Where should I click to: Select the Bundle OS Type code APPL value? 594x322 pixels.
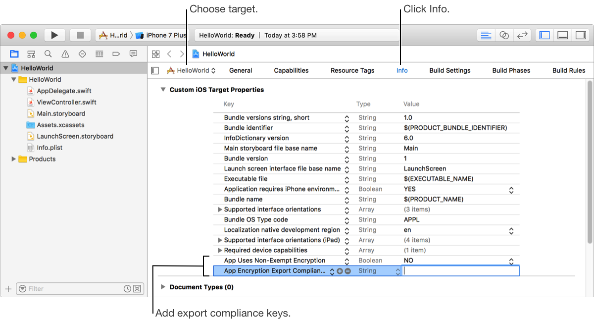(x=412, y=220)
